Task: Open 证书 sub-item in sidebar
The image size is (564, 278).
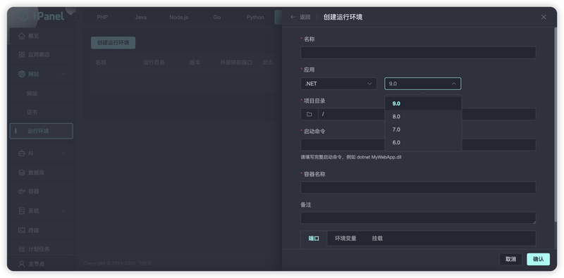Action: (x=32, y=112)
